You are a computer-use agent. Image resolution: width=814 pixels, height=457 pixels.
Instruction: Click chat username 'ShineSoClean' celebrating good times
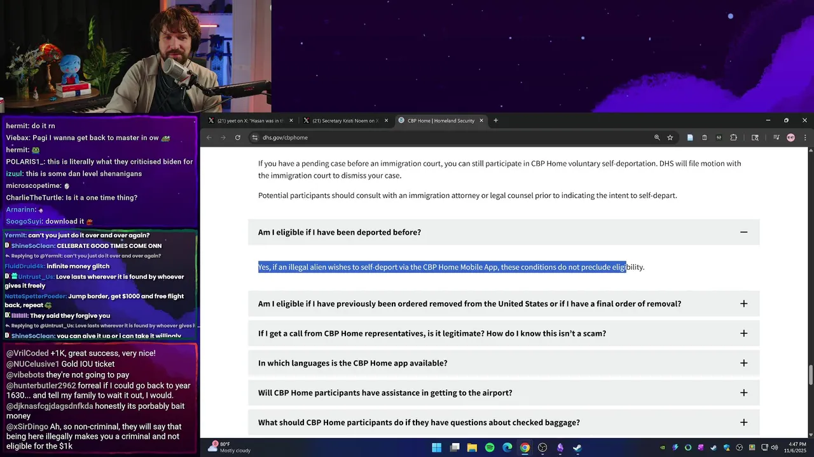coord(33,246)
